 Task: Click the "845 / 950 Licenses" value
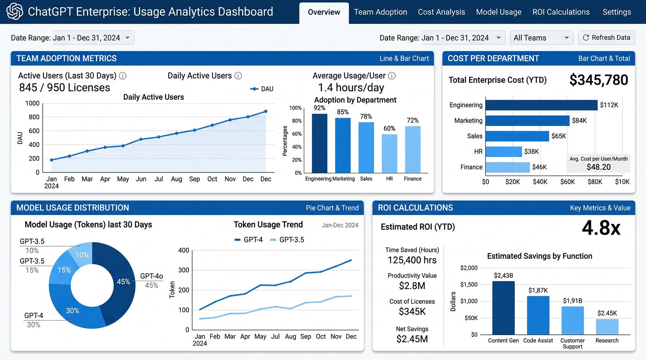click(65, 88)
